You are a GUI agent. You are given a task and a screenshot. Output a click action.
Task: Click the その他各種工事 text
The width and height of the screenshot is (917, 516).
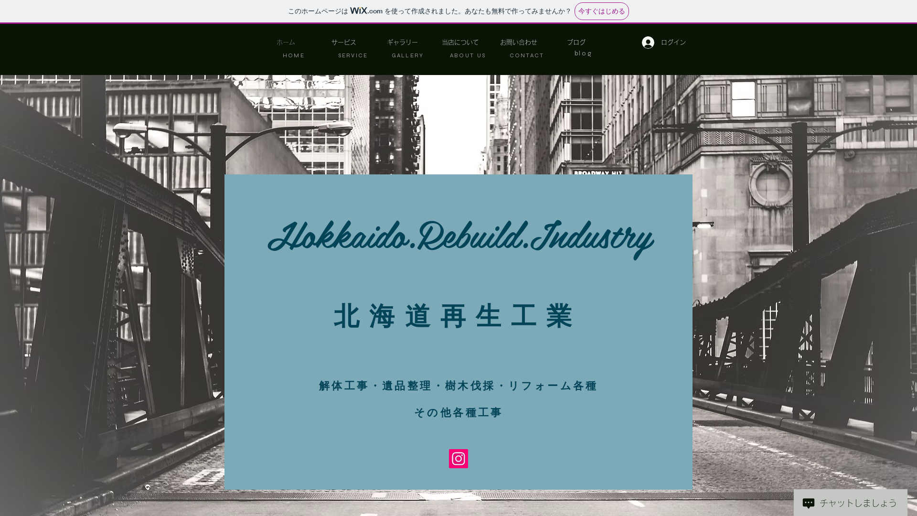point(458,412)
